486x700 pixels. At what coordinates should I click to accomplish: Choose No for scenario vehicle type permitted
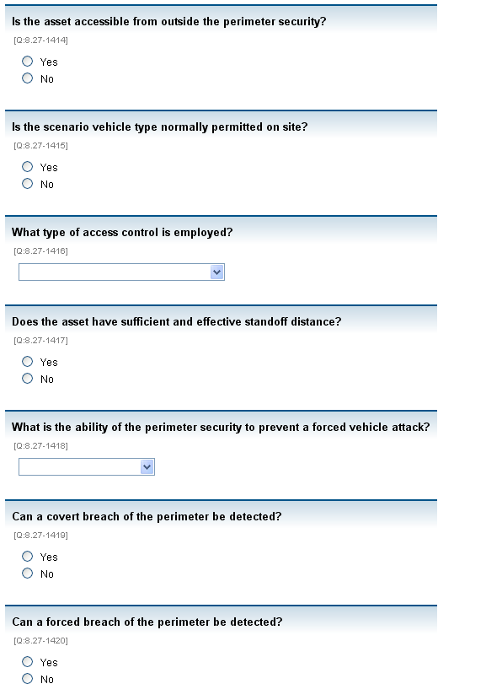(28, 184)
